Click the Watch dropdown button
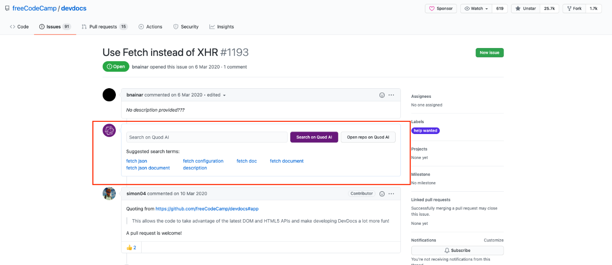612x265 pixels. point(476,8)
